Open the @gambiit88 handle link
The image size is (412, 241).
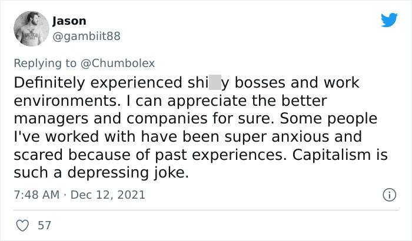click(86, 36)
